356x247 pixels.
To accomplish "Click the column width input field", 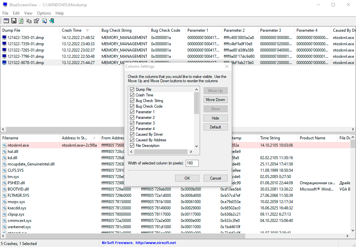I will (192, 163).
